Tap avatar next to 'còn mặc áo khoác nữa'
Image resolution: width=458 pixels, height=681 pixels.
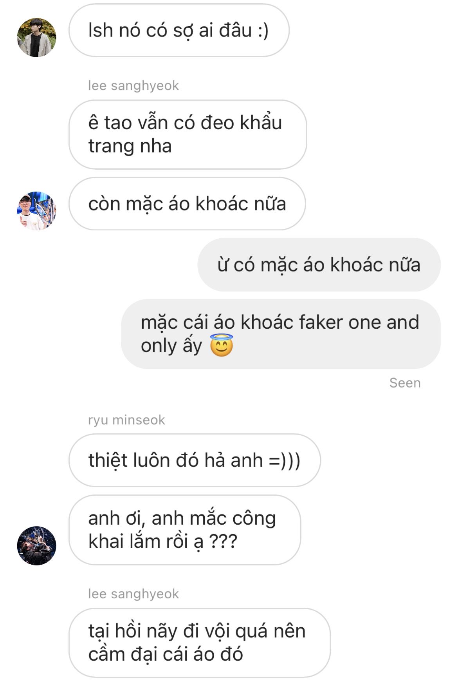point(37,211)
